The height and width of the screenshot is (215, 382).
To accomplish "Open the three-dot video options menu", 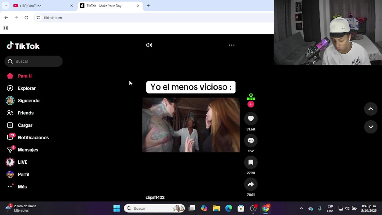I will pyautogui.click(x=232, y=45).
